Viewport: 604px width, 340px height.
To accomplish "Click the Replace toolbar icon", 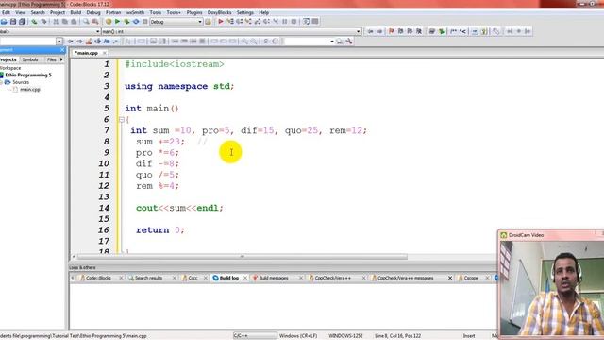I will (x=95, y=22).
